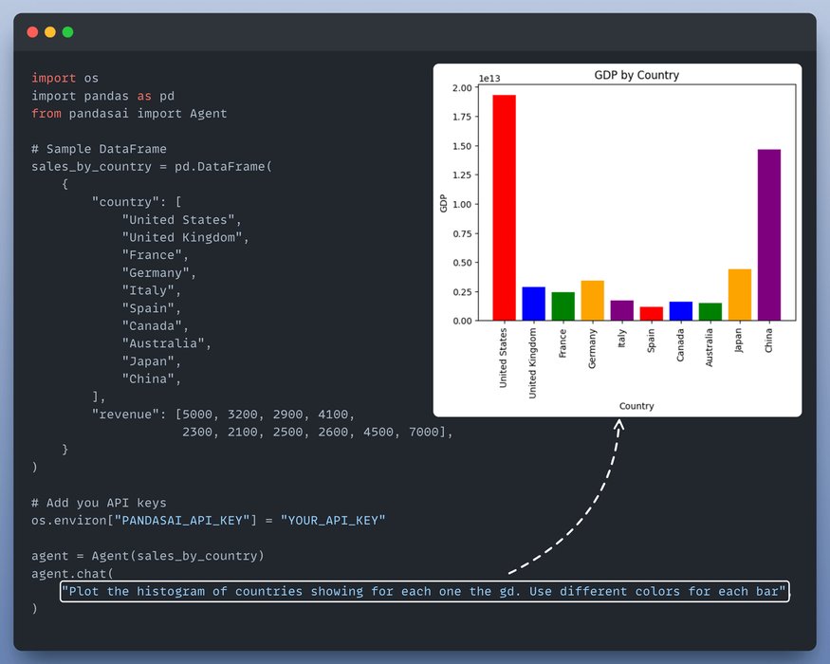Click the "GDP by Country" chart title
This screenshot has height=664, width=830.
coord(636,75)
